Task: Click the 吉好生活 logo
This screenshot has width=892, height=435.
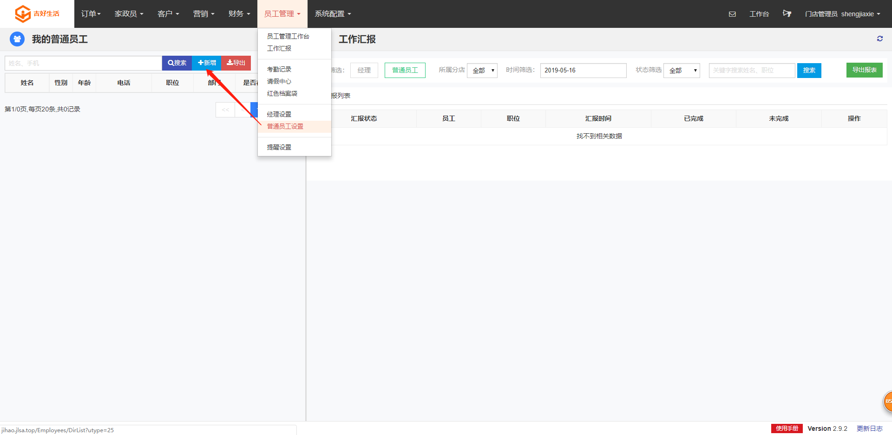Action: pyautogui.click(x=37, y=14)
